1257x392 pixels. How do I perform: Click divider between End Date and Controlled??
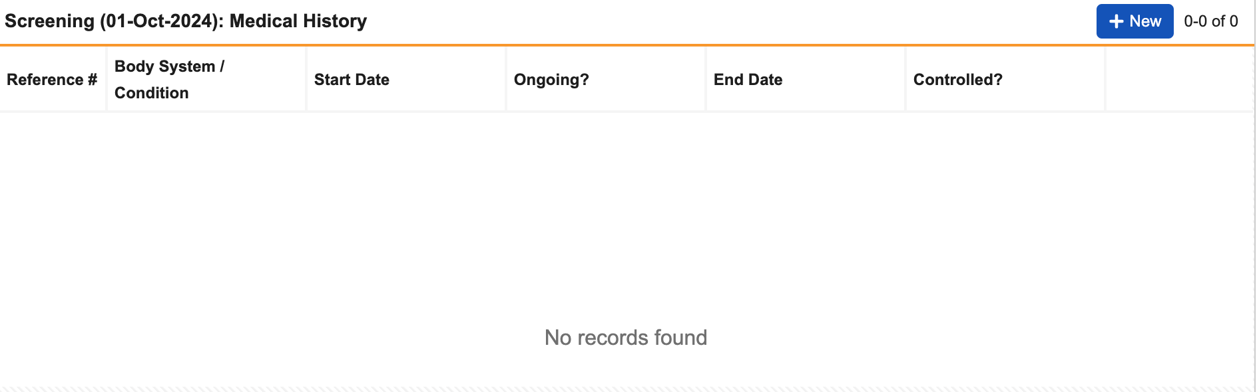(x=905, y=78)
